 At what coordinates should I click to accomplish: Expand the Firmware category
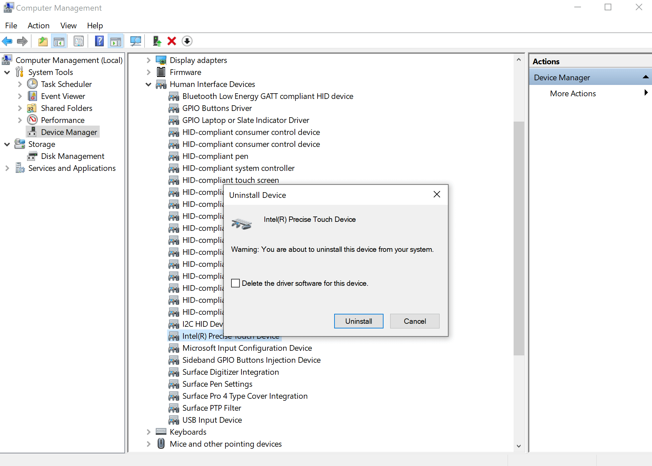(148, 72)
